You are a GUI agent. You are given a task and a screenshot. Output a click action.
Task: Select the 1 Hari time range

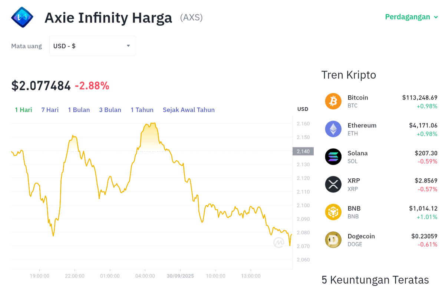point(23,110)
